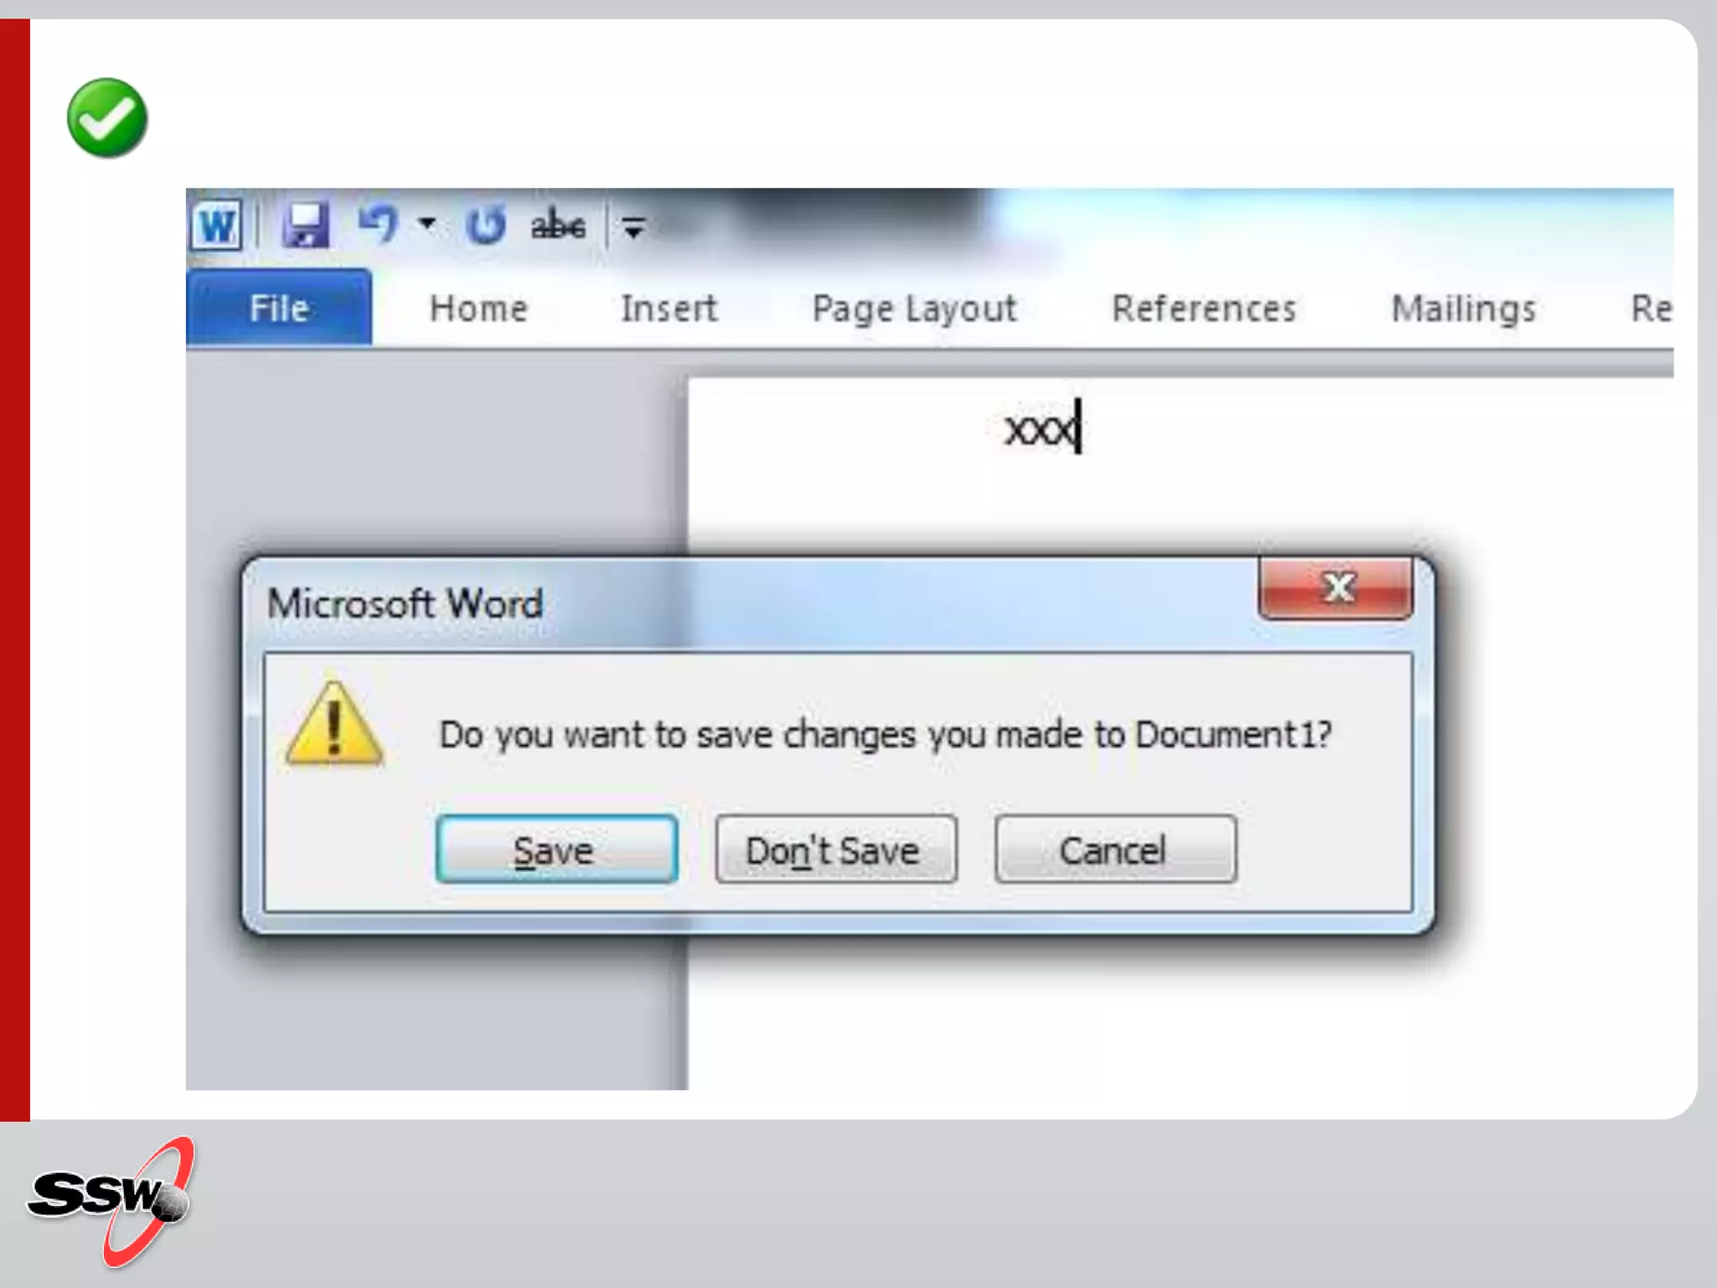Click the yellow warning triangle icon
The width and height of the screenshot is (1717, 1288).
(x=335, y=724)
